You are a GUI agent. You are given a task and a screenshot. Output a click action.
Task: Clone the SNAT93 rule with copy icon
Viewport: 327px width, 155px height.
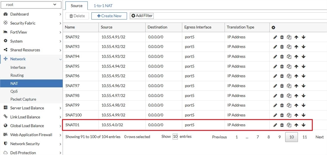point(289,47)
